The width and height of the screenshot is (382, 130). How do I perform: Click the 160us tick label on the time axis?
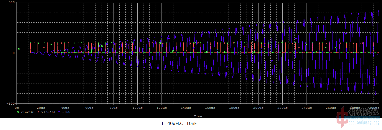point(210,108)
